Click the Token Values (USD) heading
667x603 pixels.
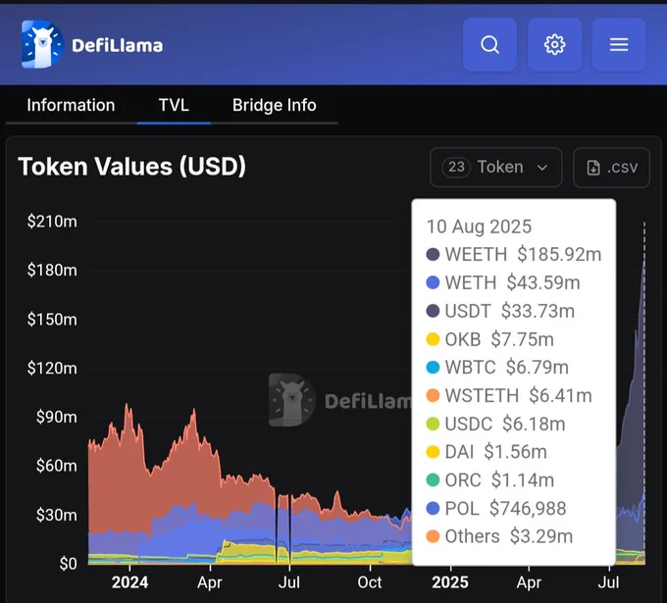pos(131,167)
